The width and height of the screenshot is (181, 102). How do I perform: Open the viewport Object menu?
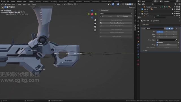point(34,4)
